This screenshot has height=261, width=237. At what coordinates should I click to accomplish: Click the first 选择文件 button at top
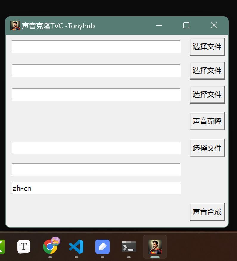coord(207,47)
